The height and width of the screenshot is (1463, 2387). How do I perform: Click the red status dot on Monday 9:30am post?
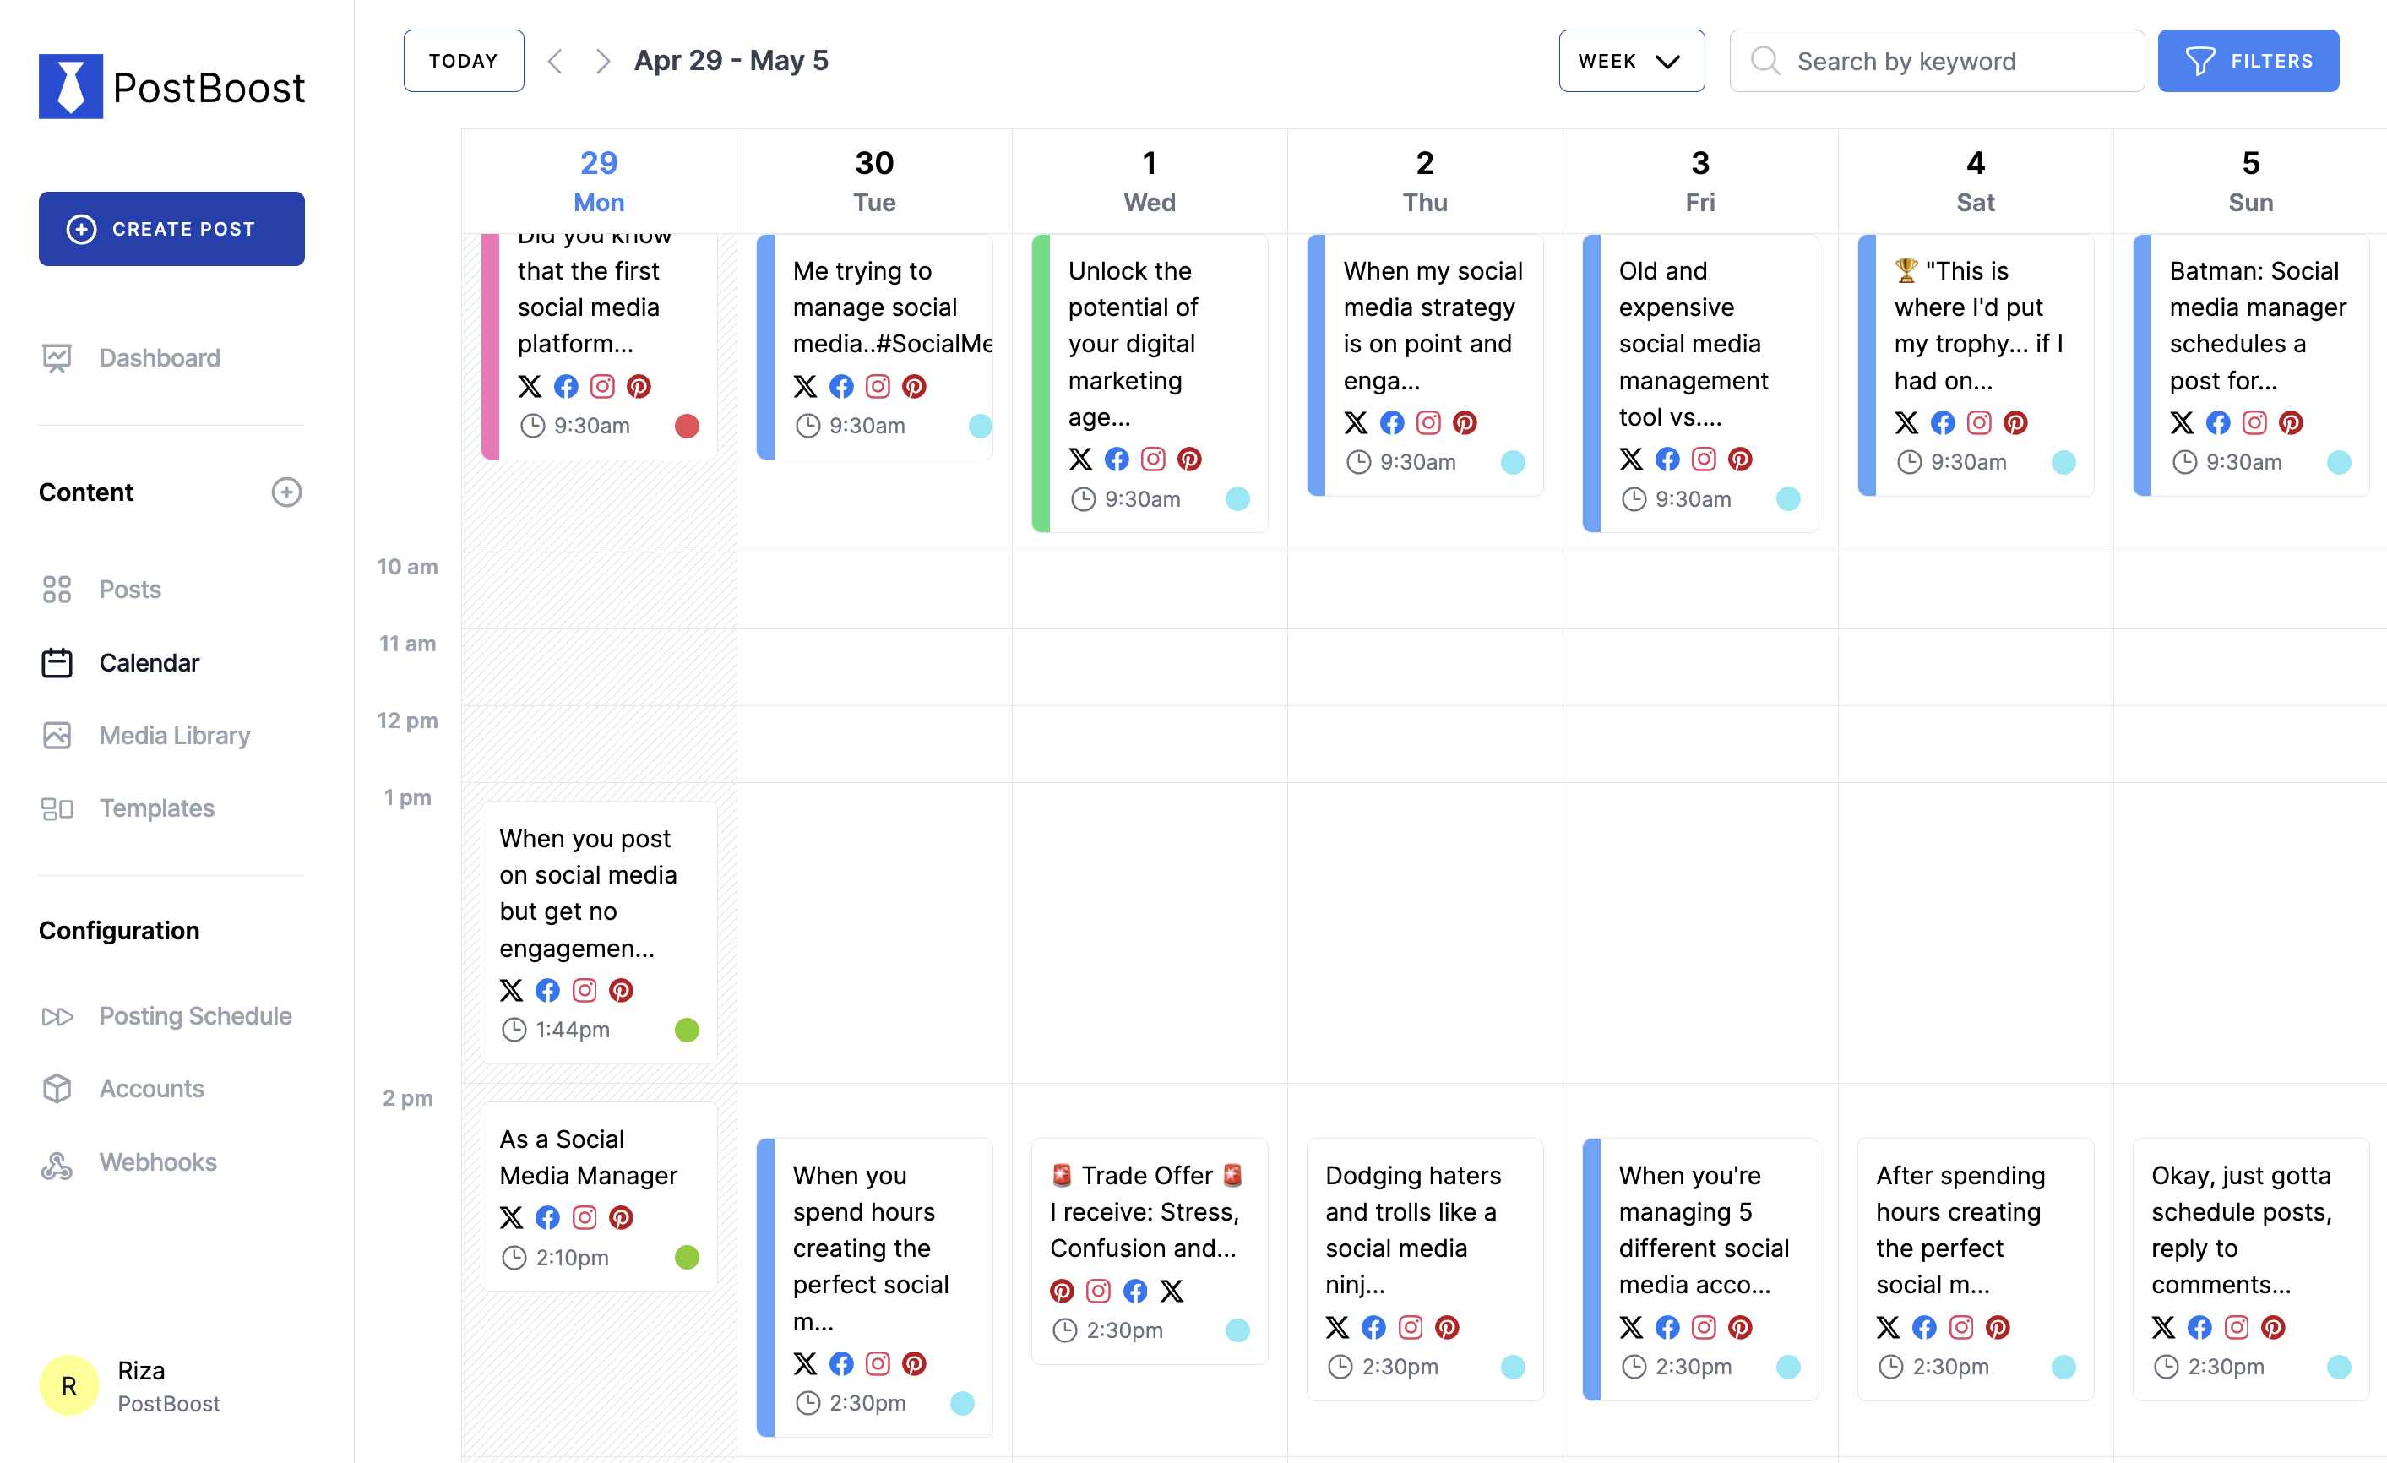(687, 427)
